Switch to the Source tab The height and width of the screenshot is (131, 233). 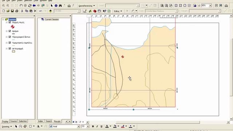tap(13, 121)
